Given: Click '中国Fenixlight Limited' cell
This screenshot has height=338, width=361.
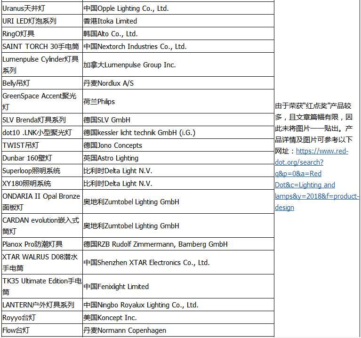Looking at the screenshot, I should coord(178,286).
